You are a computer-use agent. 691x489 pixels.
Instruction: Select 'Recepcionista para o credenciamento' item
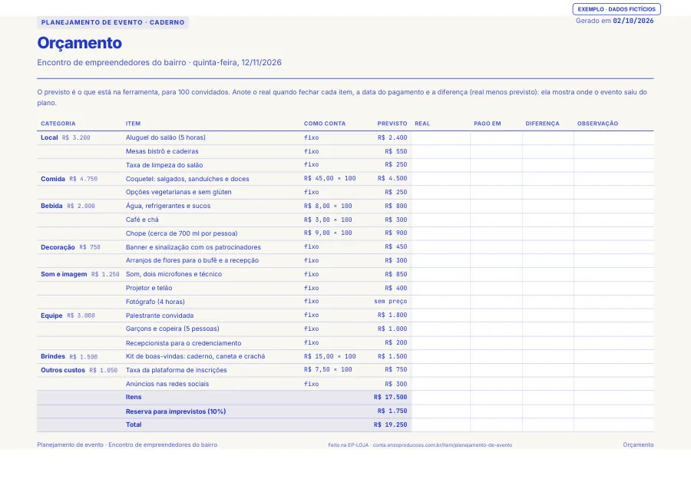pyautogui.click(x=183, y=343)
